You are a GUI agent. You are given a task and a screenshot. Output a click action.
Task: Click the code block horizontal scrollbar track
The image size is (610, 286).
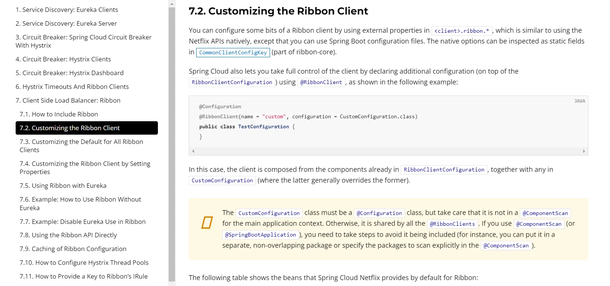388,151
